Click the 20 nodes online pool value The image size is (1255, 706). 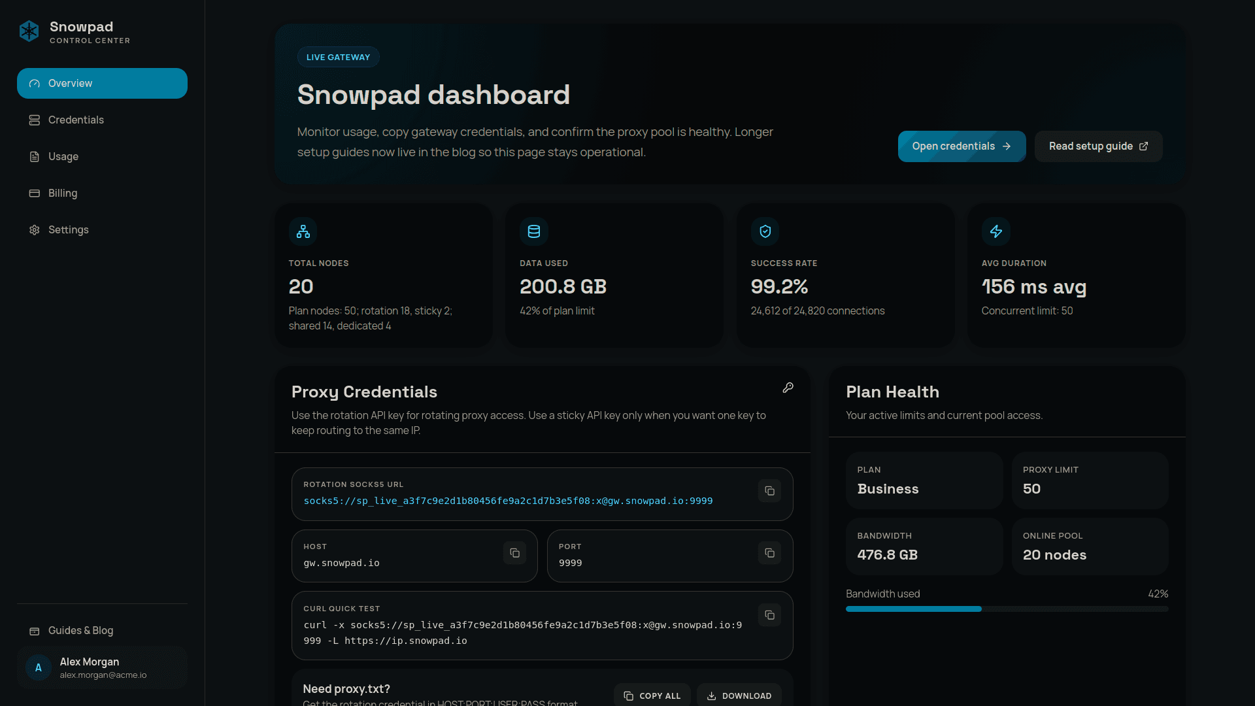tap(1054, 555)
